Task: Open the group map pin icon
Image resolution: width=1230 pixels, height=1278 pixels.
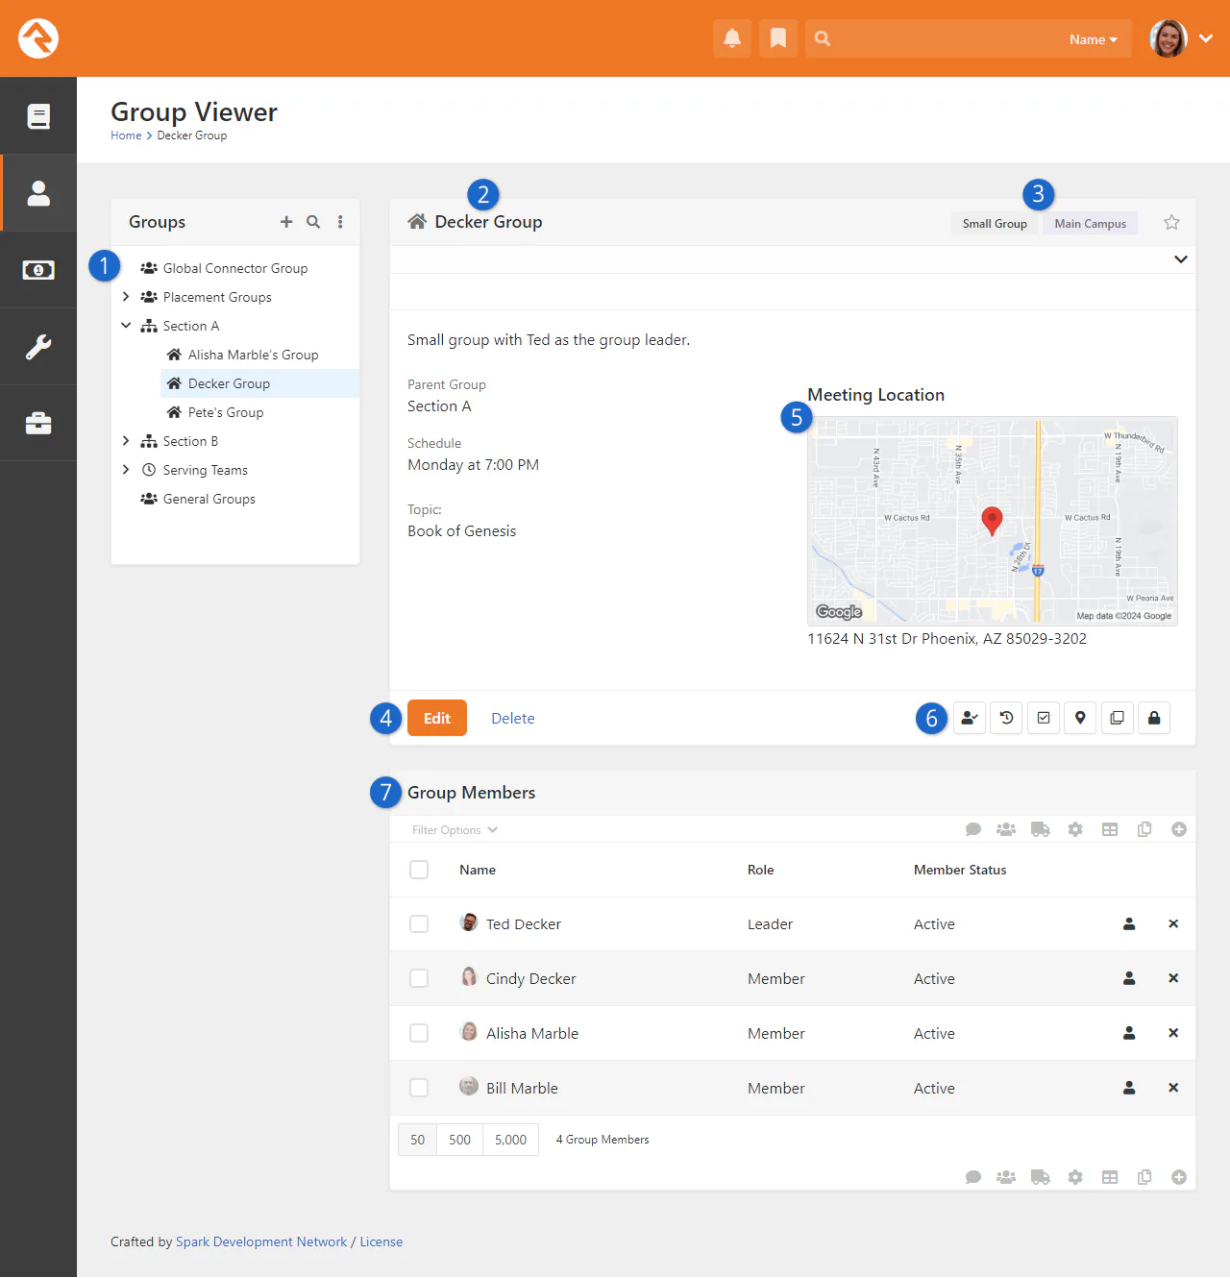Action: (x=1080, y=718)
